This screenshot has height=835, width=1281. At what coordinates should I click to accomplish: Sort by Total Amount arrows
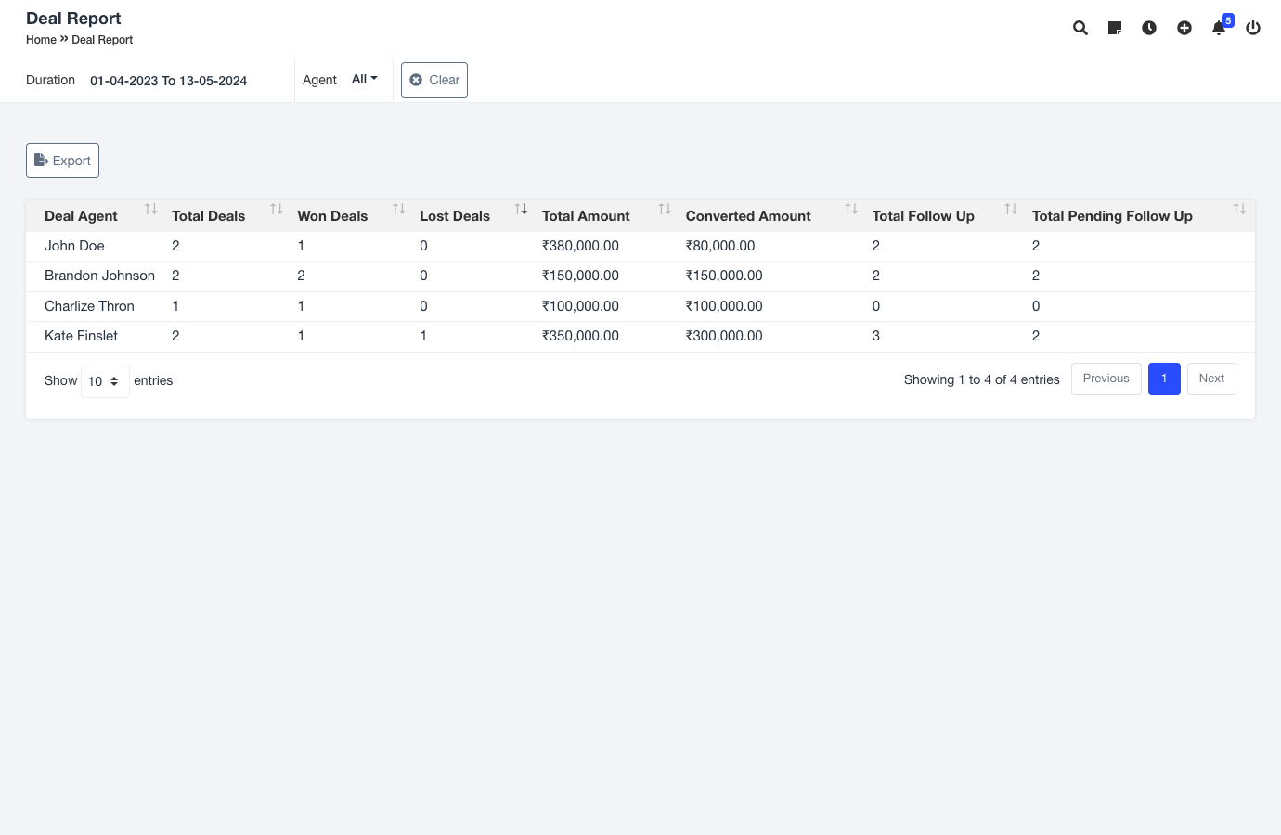tap(664, 210)
